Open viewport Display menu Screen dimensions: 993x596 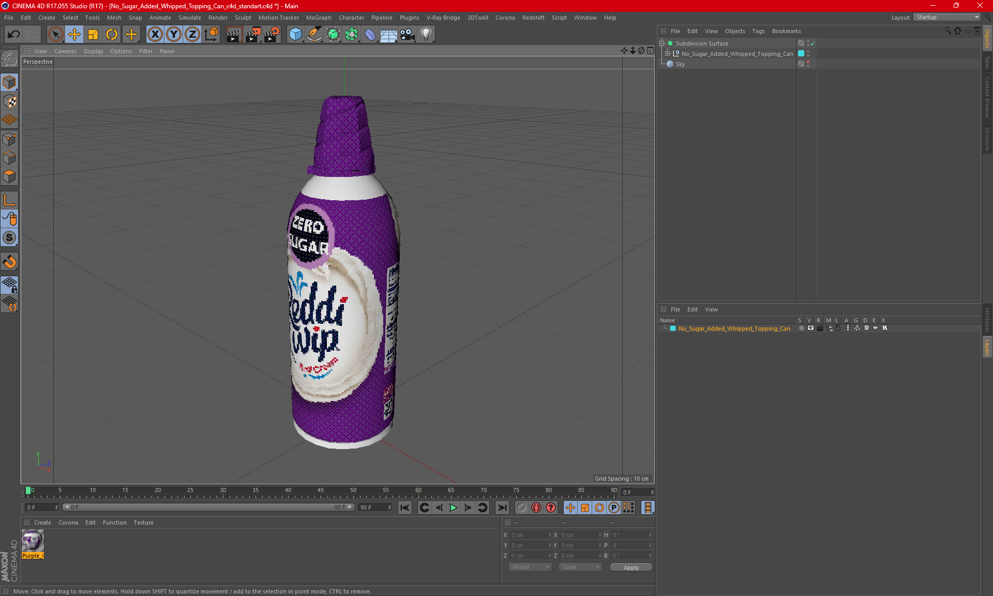click(x=93, y=51)
